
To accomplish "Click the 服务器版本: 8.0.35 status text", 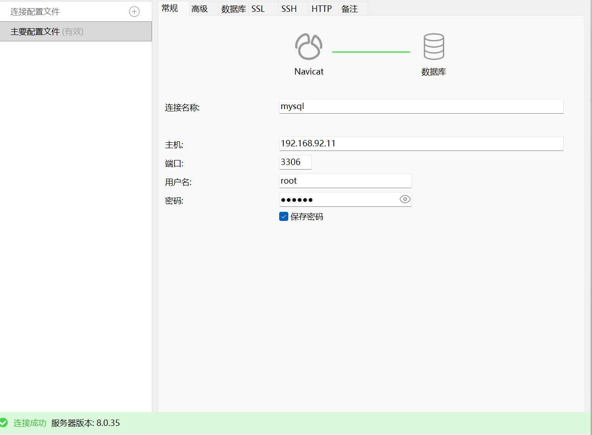I will [85, 423].
